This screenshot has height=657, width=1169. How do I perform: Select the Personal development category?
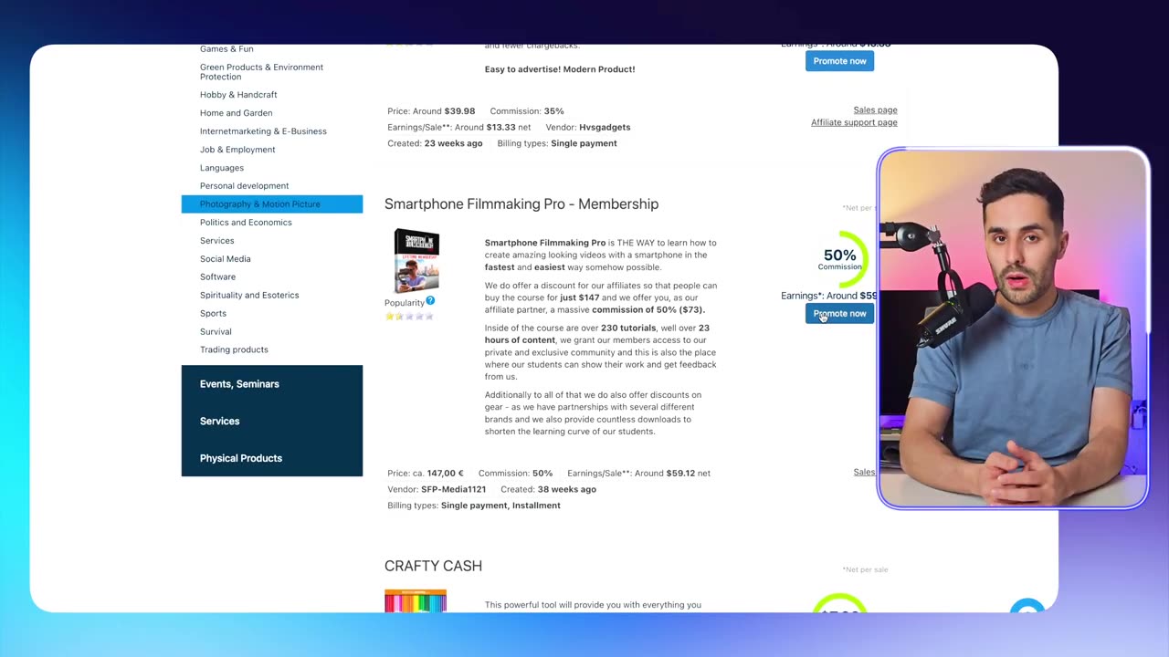tap(244, 186)
